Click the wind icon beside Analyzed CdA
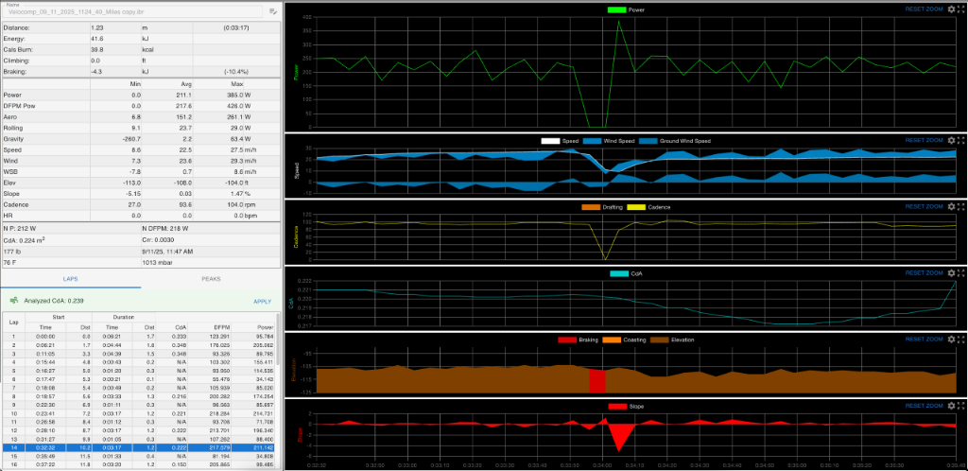 (x=13, y=301)
